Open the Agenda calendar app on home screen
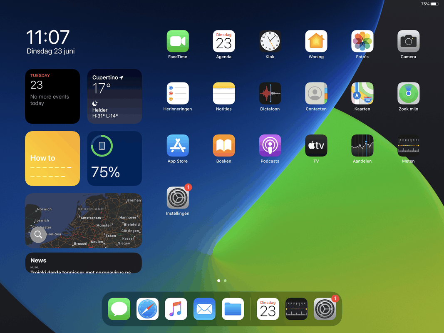 (x=224, y=41)
